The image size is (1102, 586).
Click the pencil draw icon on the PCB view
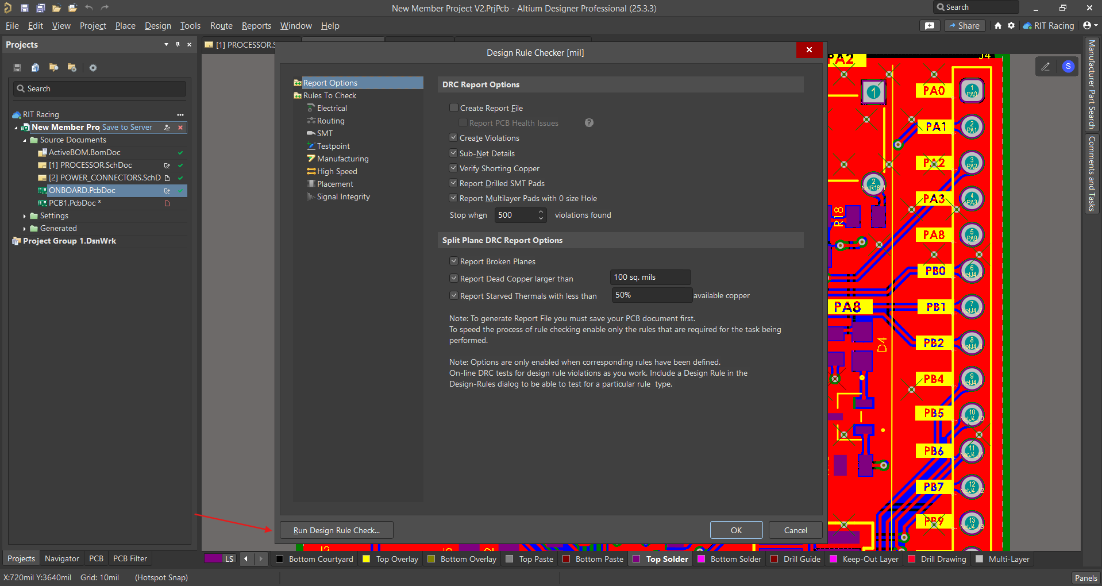(x=1046, y=67)
